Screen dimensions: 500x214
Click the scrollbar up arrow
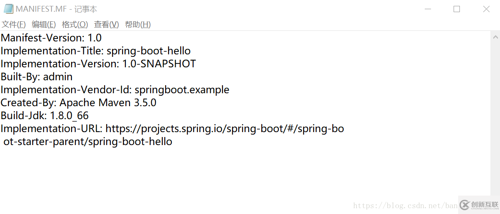(495, 37)
